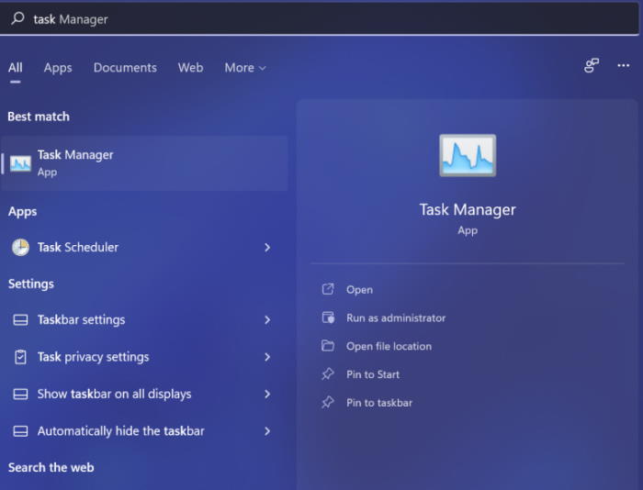Click the Open file location folder icon
Screen dimensions: 643x490
[328, 346]
